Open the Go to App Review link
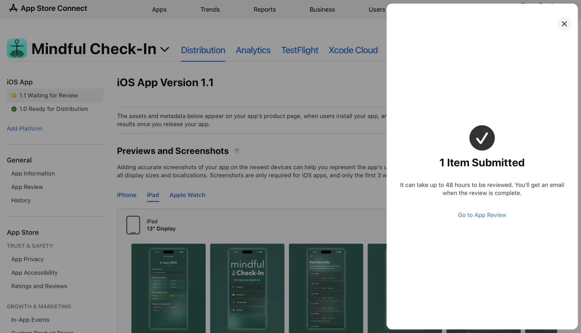 coord(482,215)
